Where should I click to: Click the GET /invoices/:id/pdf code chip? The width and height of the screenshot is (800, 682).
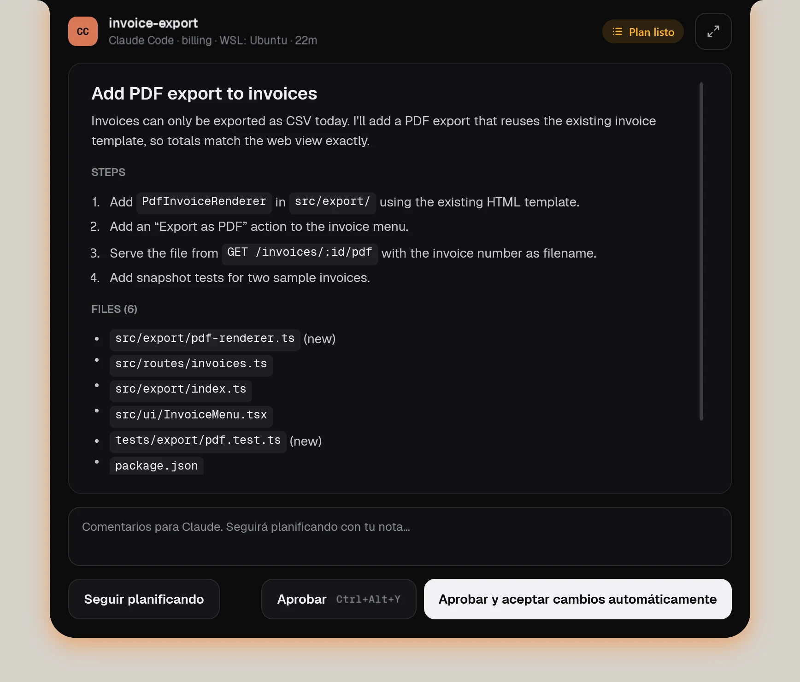300,253
